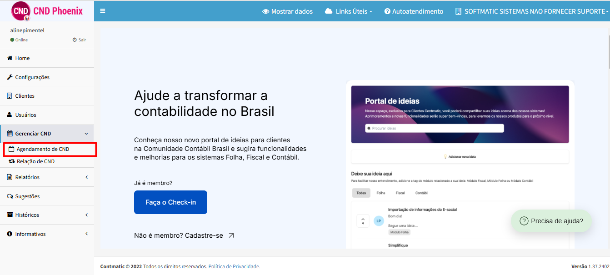Click the Online status indicator

coord(19,40)
